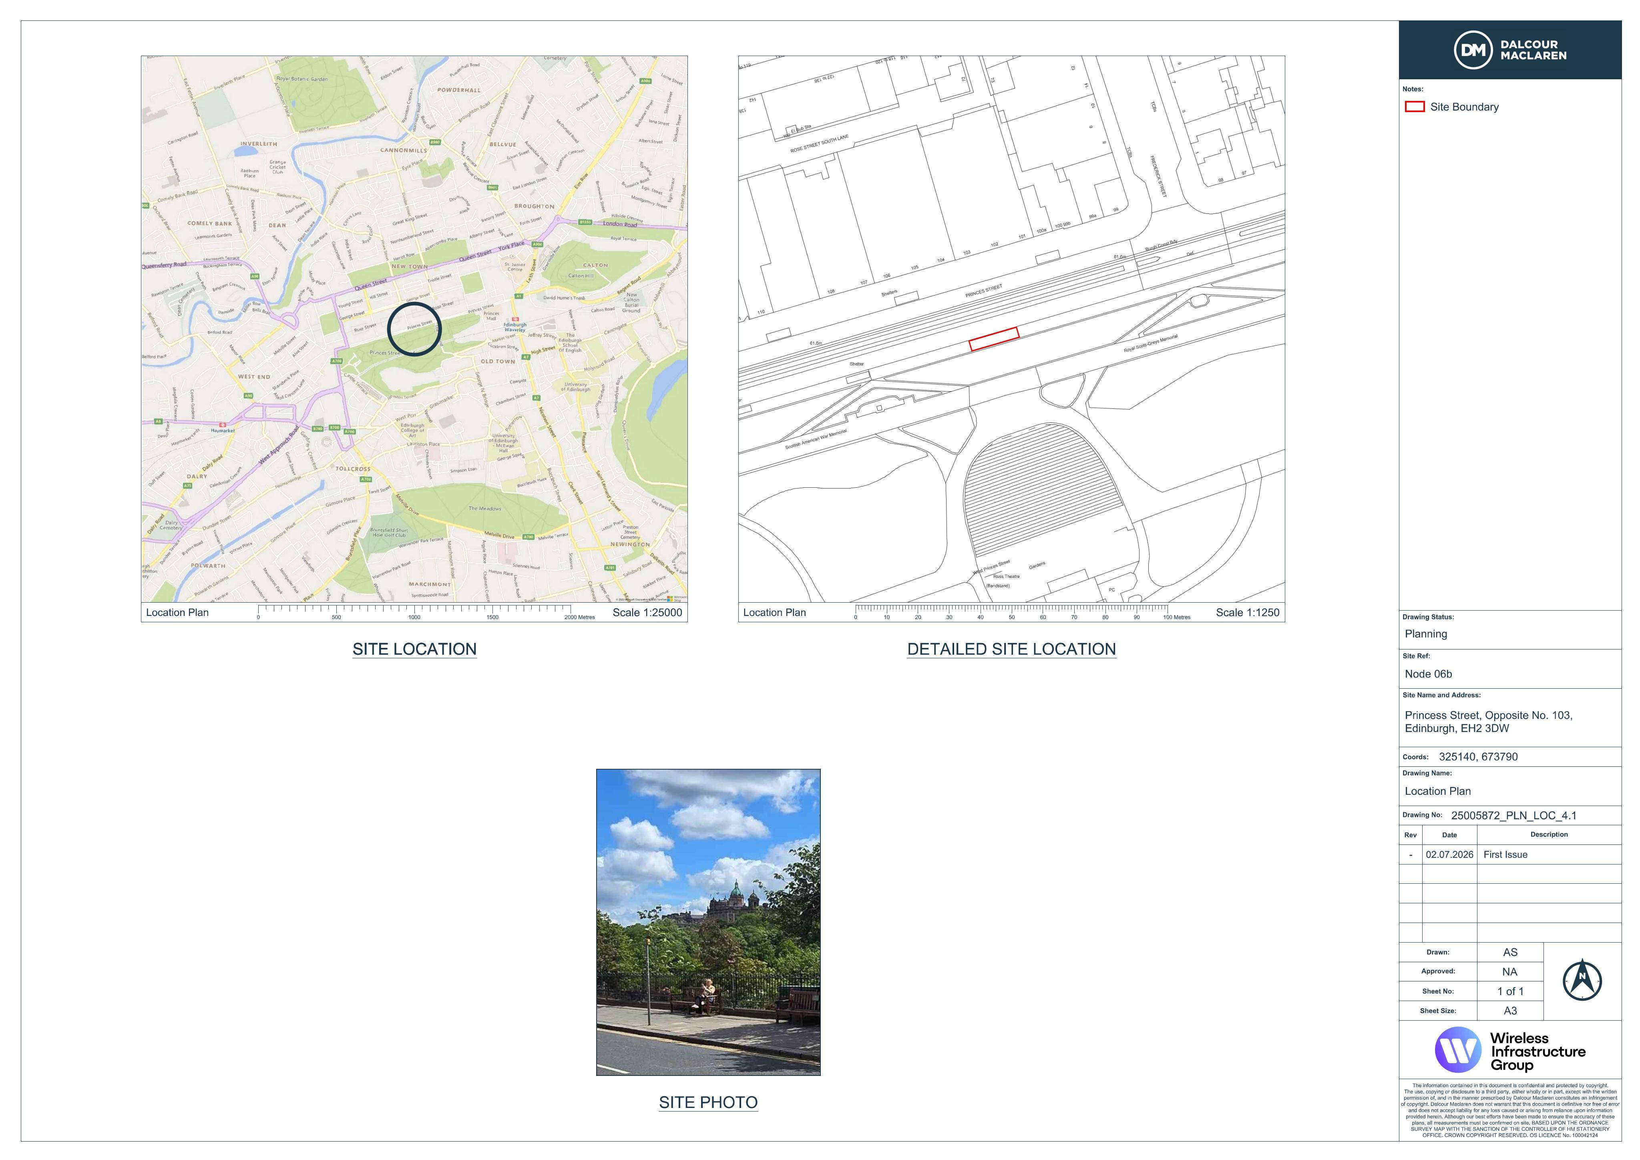Image resolution: width=1640 pixels, height=1160 pixels.
Task: Click the 'NEW TOWN' district label
Action: (x=409, y=266)
